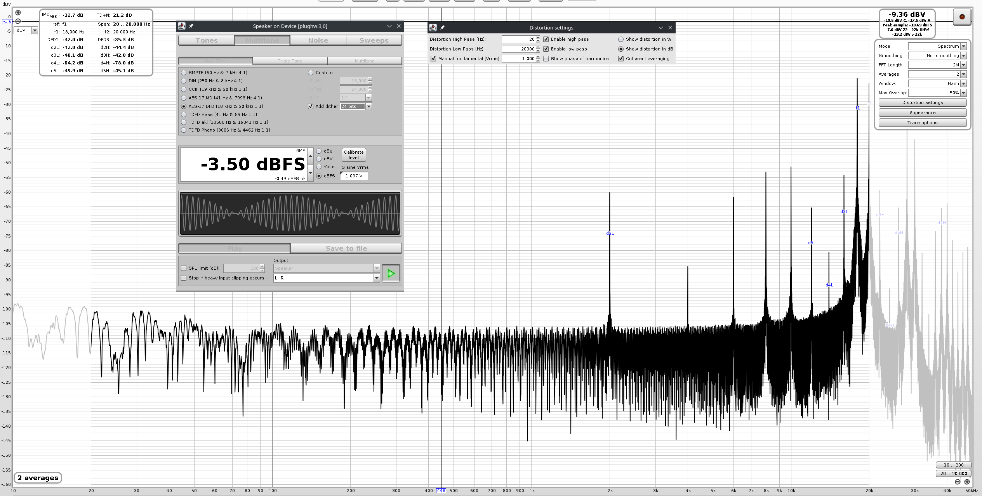Pin the Speaker on Device generator window
Image resolution: width=982 pixels, height=496 pixels.
pos(191,26)
